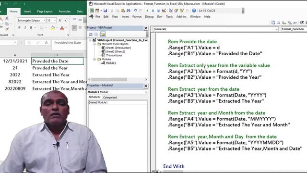Click View Code icon in Project panel
Image resolution: width=307 pixels, height=173 pixels.
(x=91, y=34)
